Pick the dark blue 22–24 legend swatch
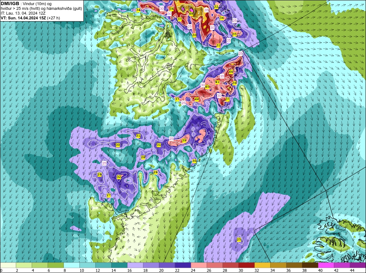The height and width of the screenshot is (273, 366). (183, 265)
